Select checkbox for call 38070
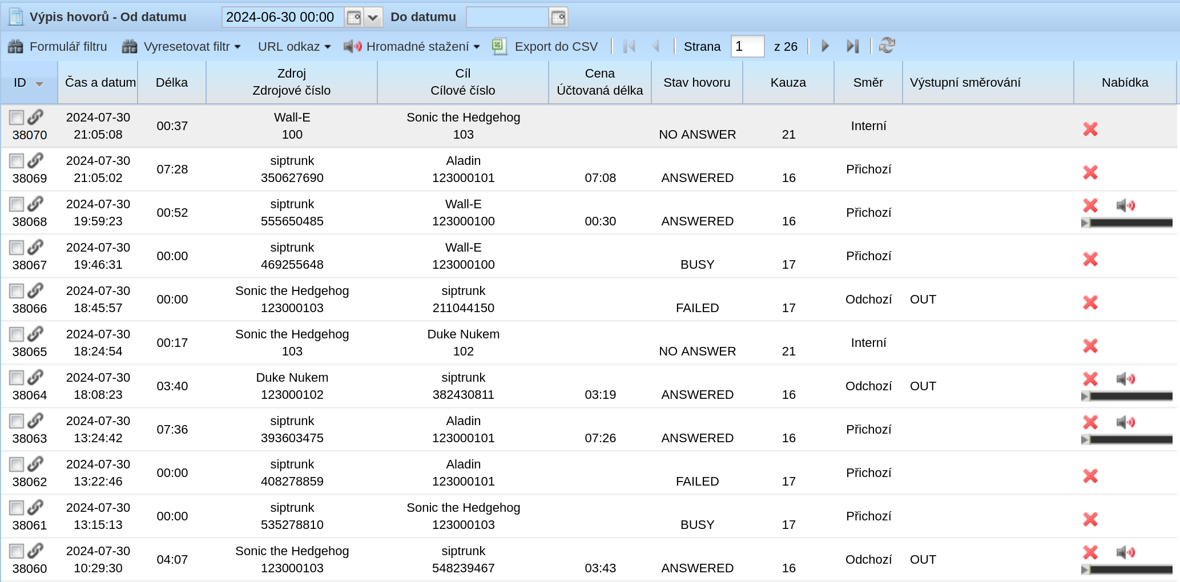Image resolution: width=1180 pixels, height=582 pixels. [17, 118]
